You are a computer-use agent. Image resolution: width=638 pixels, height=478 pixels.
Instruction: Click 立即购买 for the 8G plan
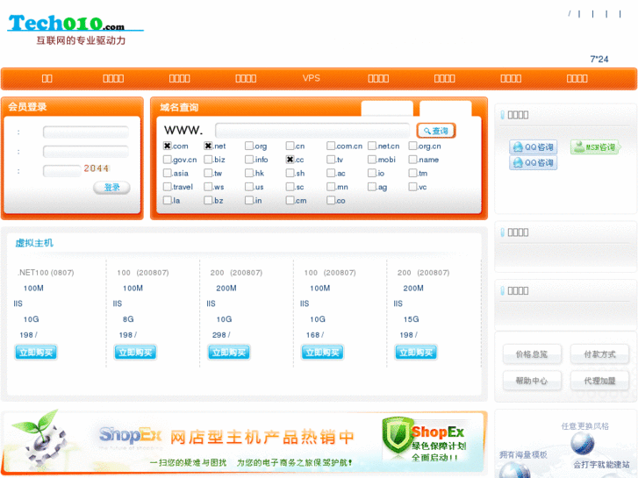coord(135,353)
